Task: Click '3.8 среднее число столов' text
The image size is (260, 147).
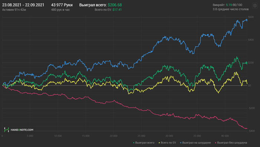Action: point(231,9)
